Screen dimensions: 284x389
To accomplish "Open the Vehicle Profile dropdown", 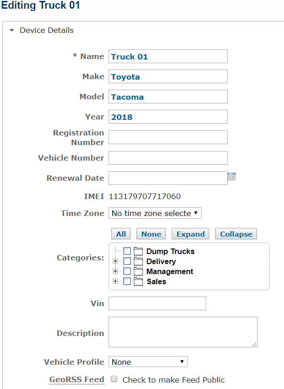I will pos(148,362).
